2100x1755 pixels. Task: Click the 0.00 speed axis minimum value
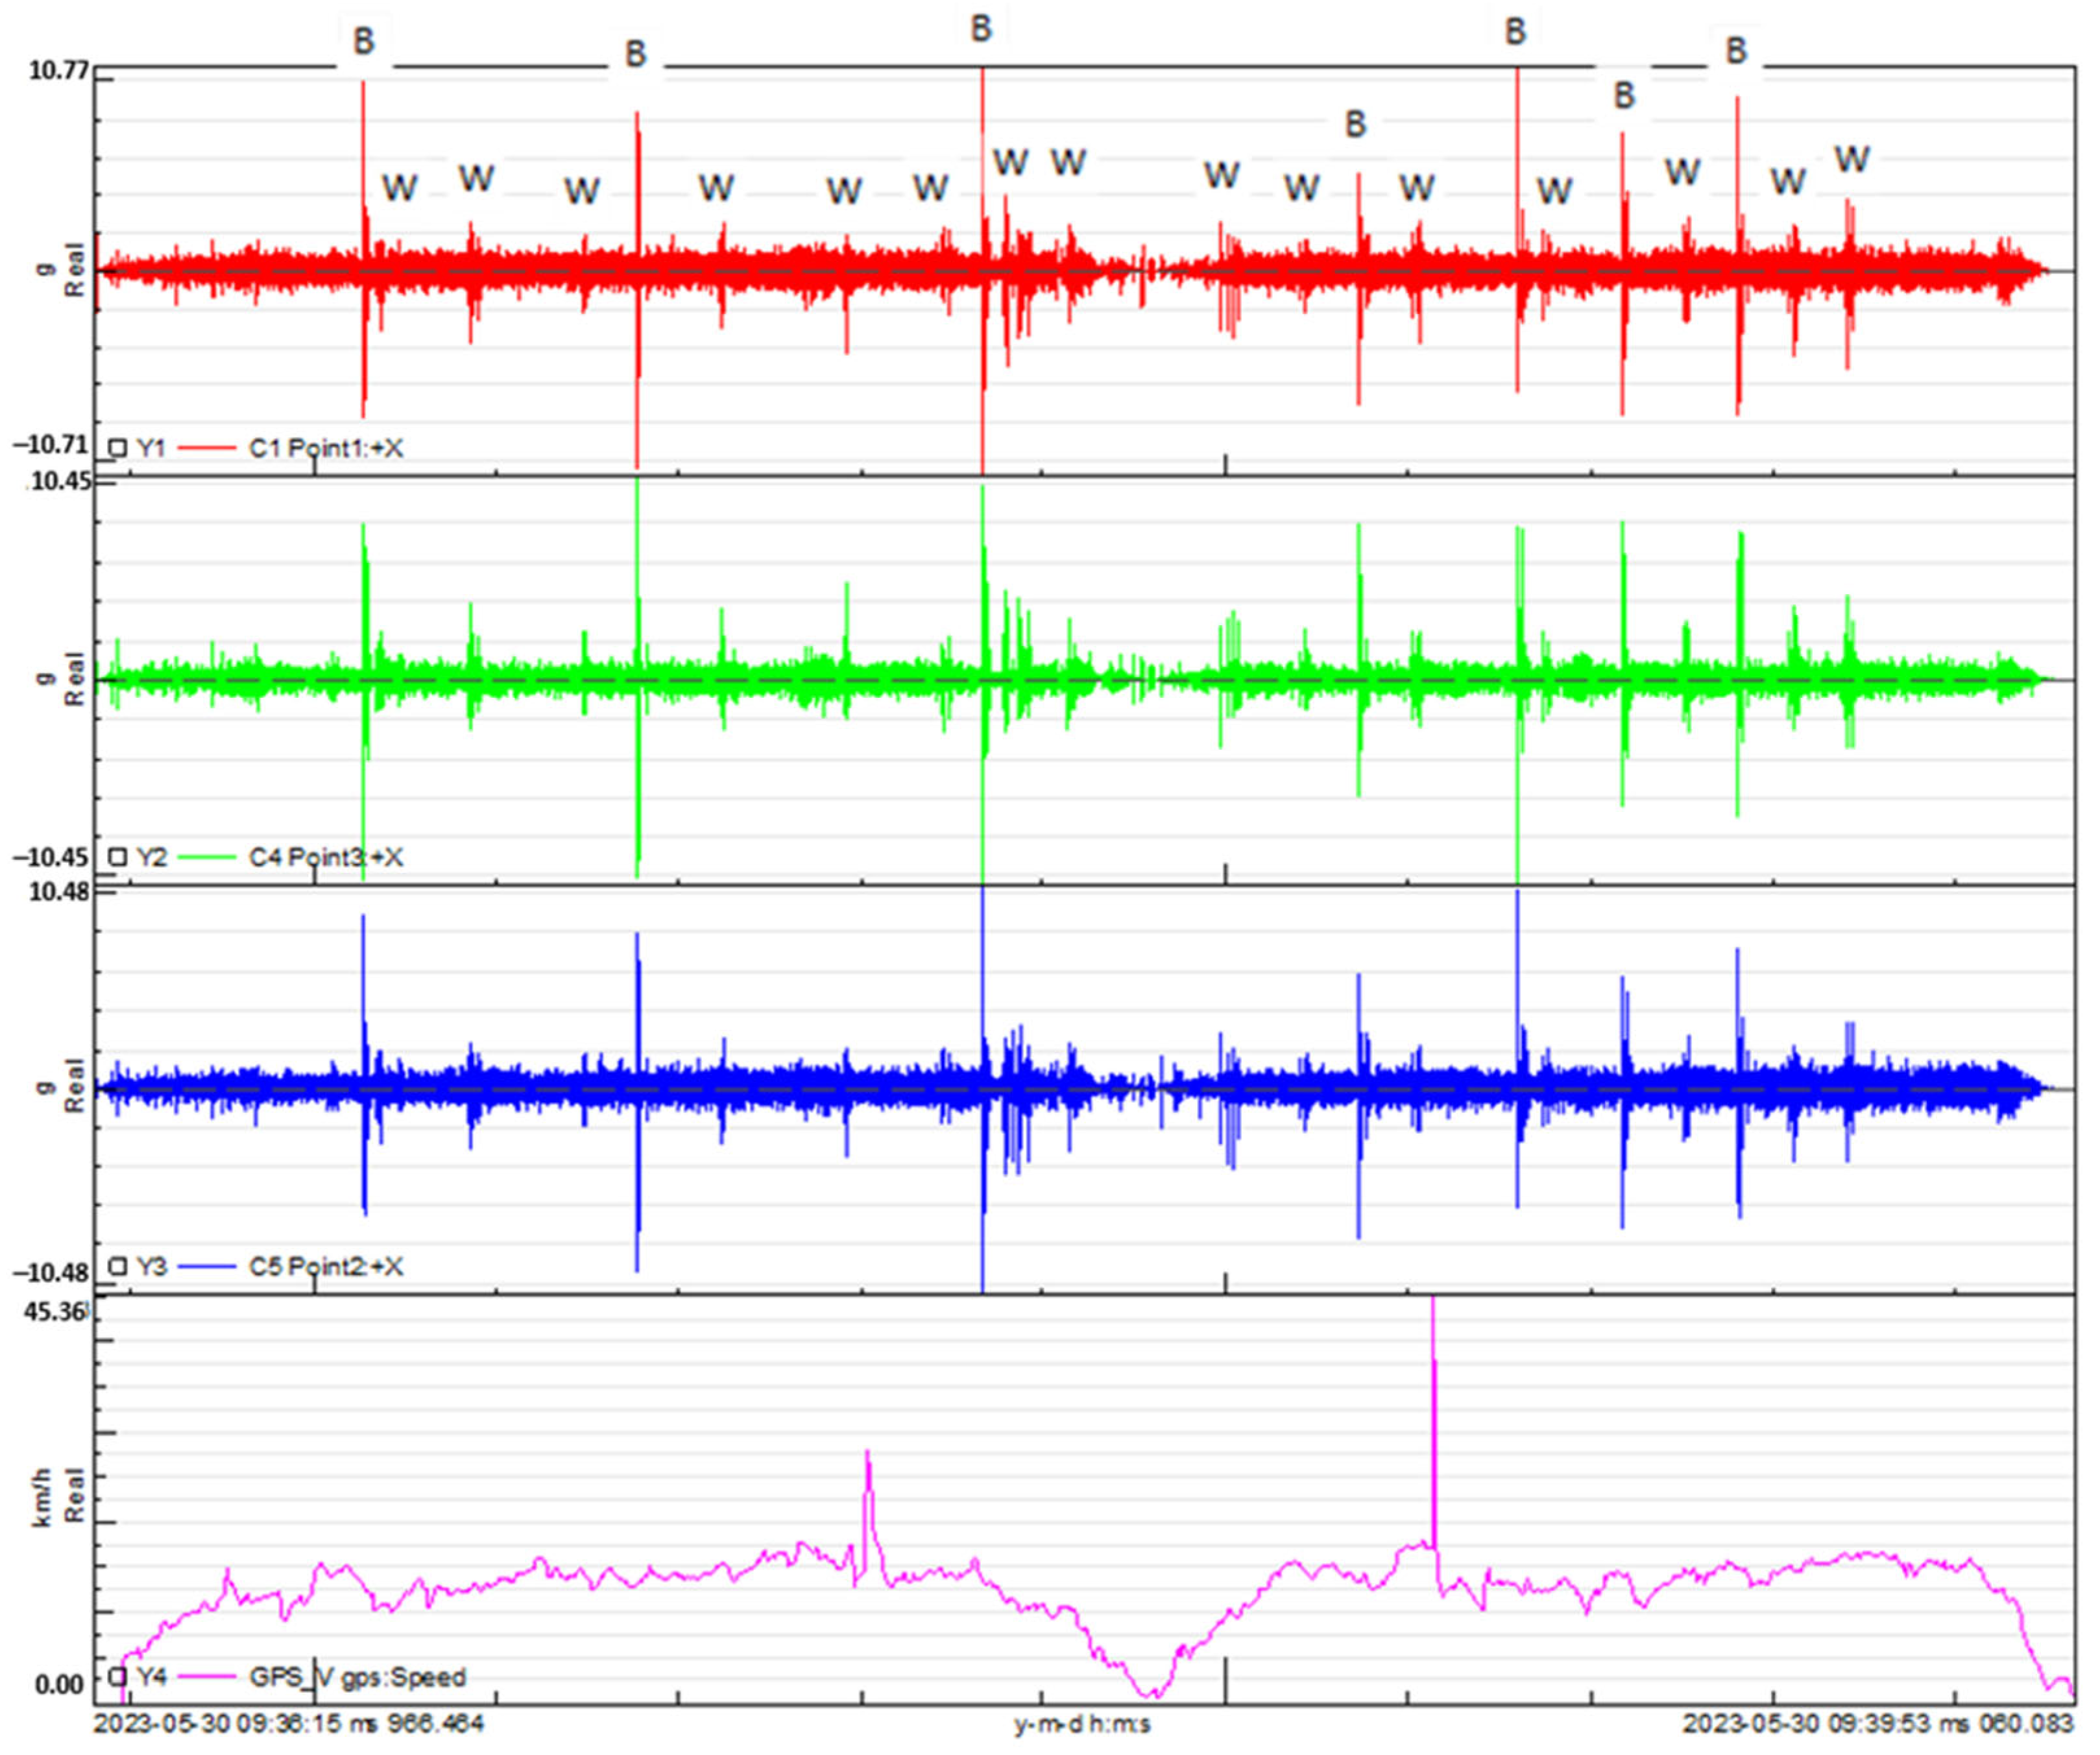pyautogui.click(x=59, y=1685)
